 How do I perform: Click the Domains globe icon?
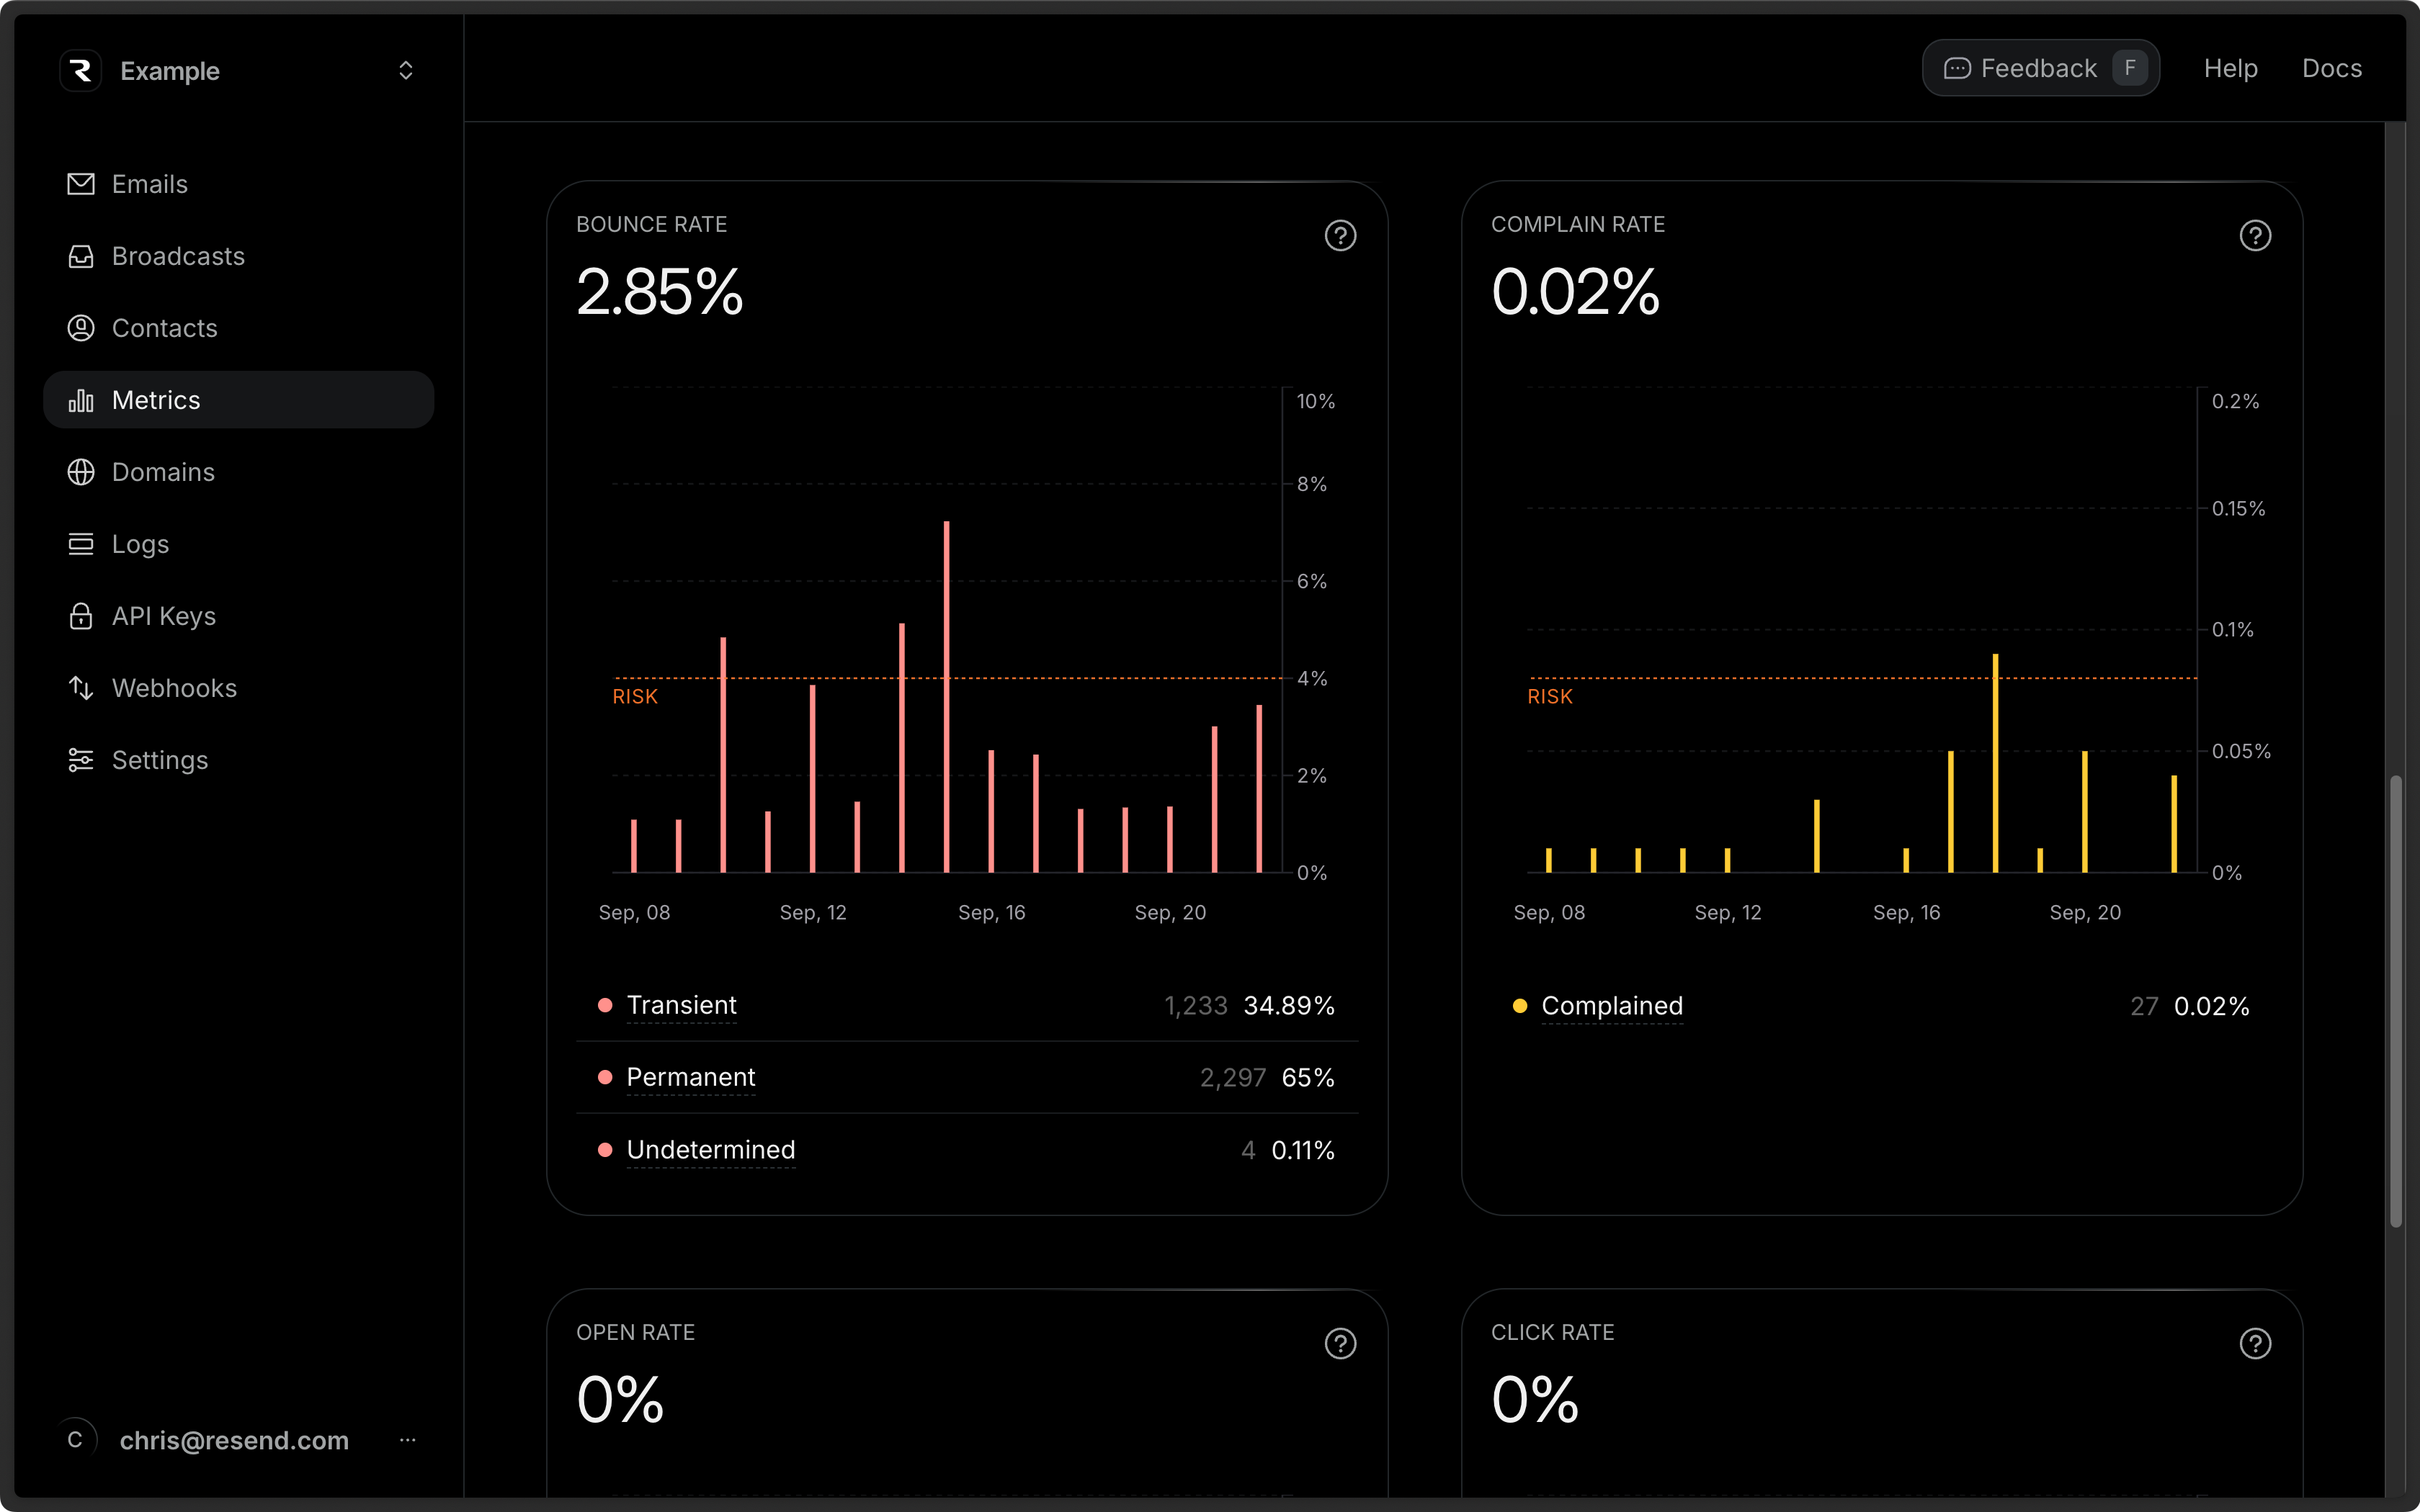(80, 472)
